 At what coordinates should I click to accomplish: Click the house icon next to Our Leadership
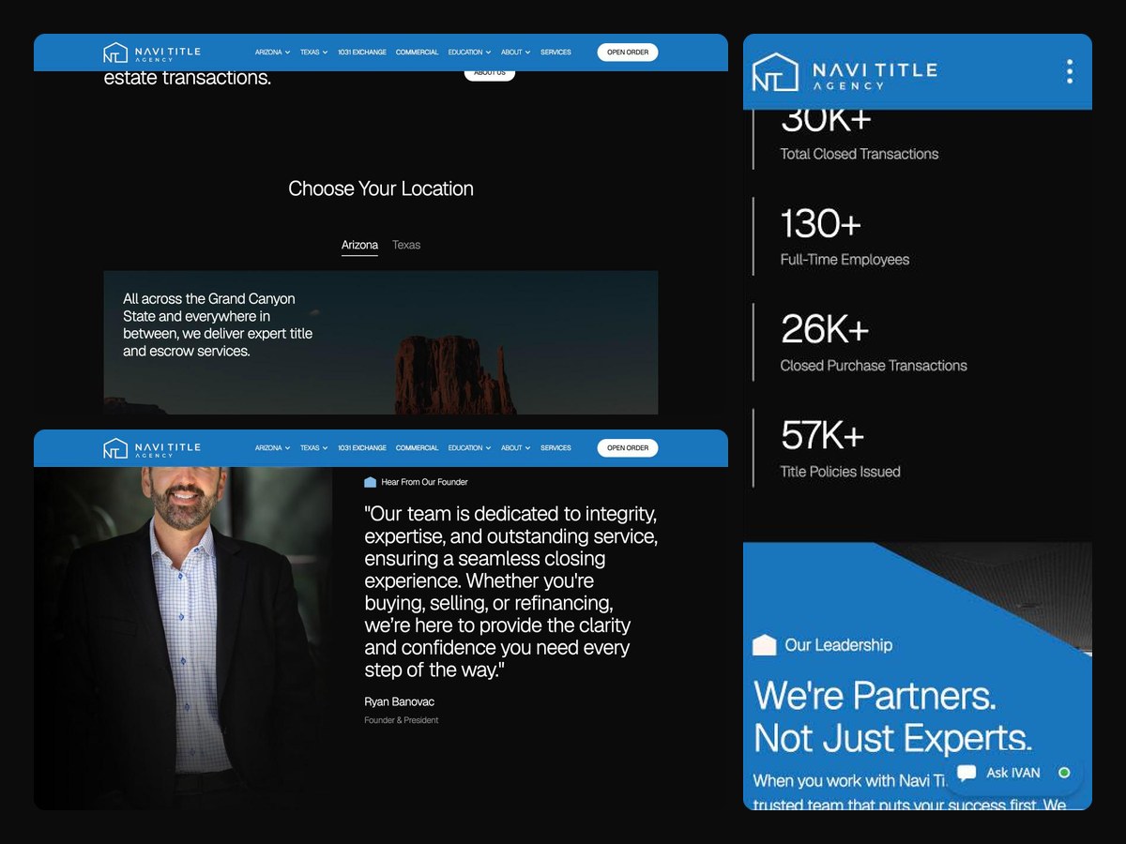(x=765, y=645)
